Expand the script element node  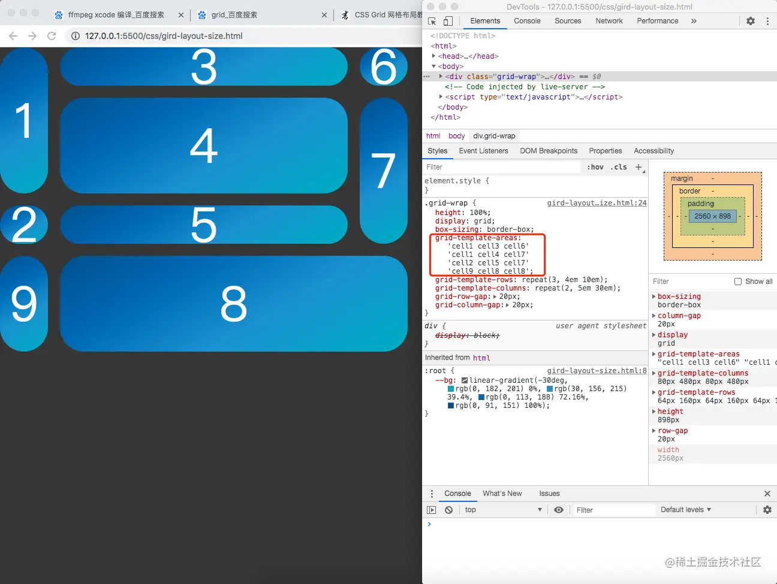click(x=441, y=96)
